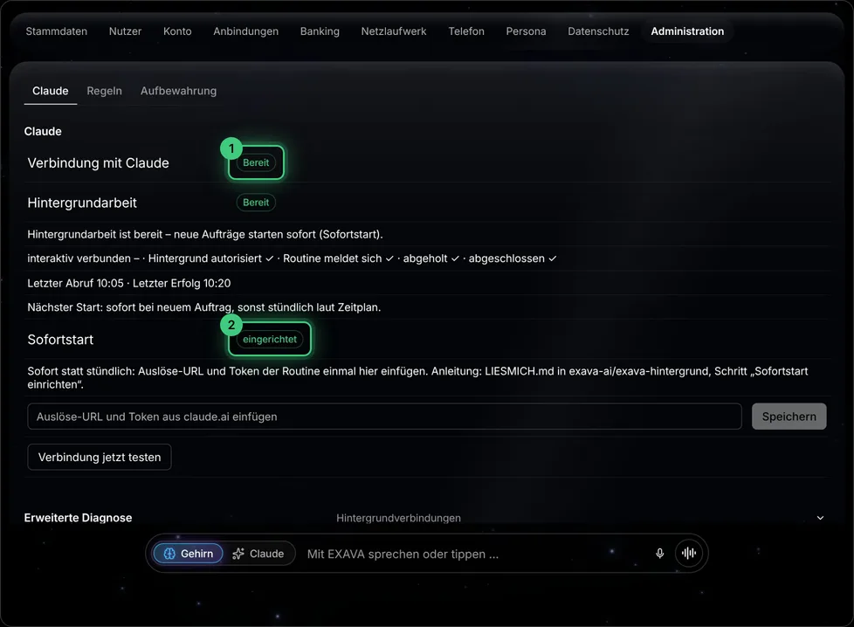854x627 pixels.
Task: Switch to the Regeln sub-tab
Action: (x=105, y=91)
